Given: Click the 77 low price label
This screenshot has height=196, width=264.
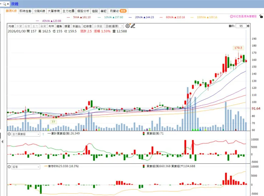Looking at the screenshot, I should pos(54,122).
